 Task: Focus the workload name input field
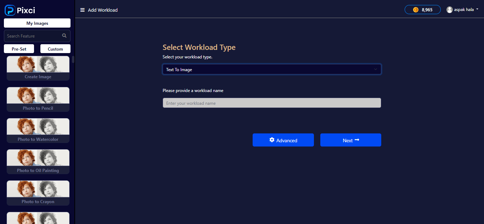(x=272, y=103)
